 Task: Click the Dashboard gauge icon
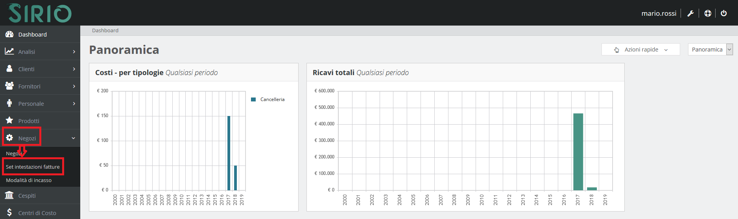(x=9, y=34)
